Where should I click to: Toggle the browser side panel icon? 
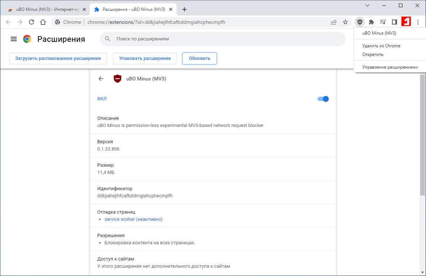tap(395, 22)
